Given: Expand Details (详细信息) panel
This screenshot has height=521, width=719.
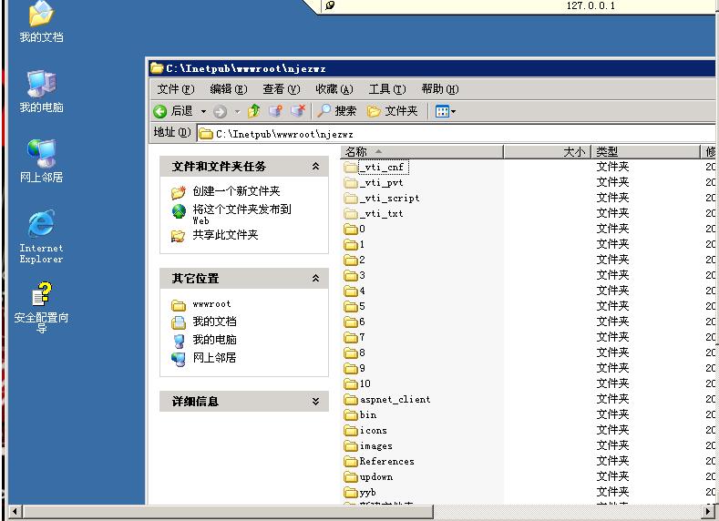Looking at the screenshot, I should [x=315, y=402].
